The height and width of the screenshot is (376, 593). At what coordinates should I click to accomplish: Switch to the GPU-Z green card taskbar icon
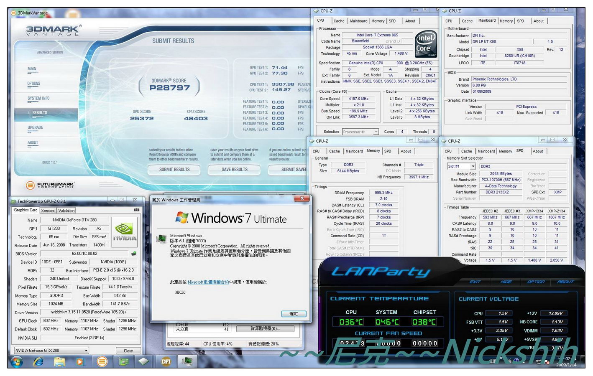click(123, 361)
